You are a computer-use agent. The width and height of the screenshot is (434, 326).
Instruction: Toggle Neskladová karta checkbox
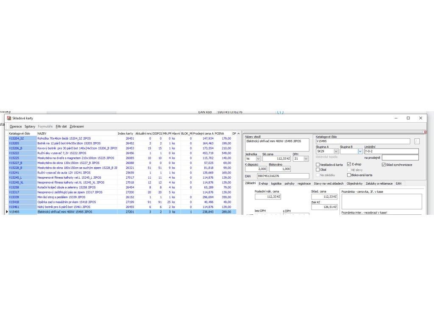point(318,165)
